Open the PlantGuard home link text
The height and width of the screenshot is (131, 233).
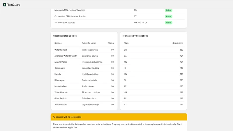[x=13, y=5]
